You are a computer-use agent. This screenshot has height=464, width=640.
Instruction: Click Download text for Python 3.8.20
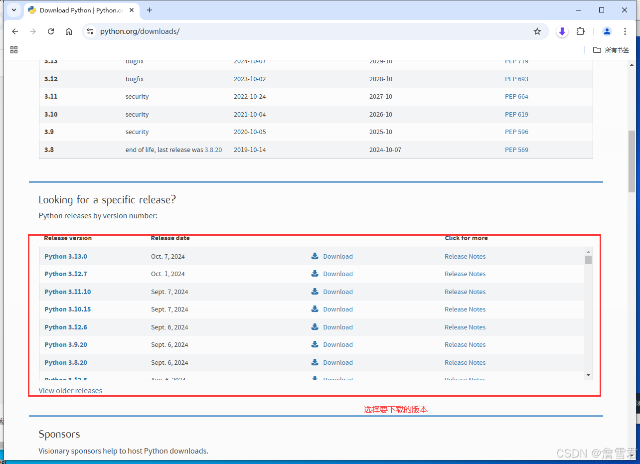(338, 363)
